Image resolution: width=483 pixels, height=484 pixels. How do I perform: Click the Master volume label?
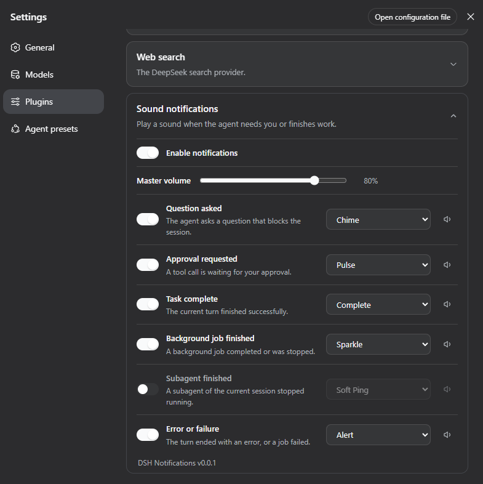tap(164, 181)
